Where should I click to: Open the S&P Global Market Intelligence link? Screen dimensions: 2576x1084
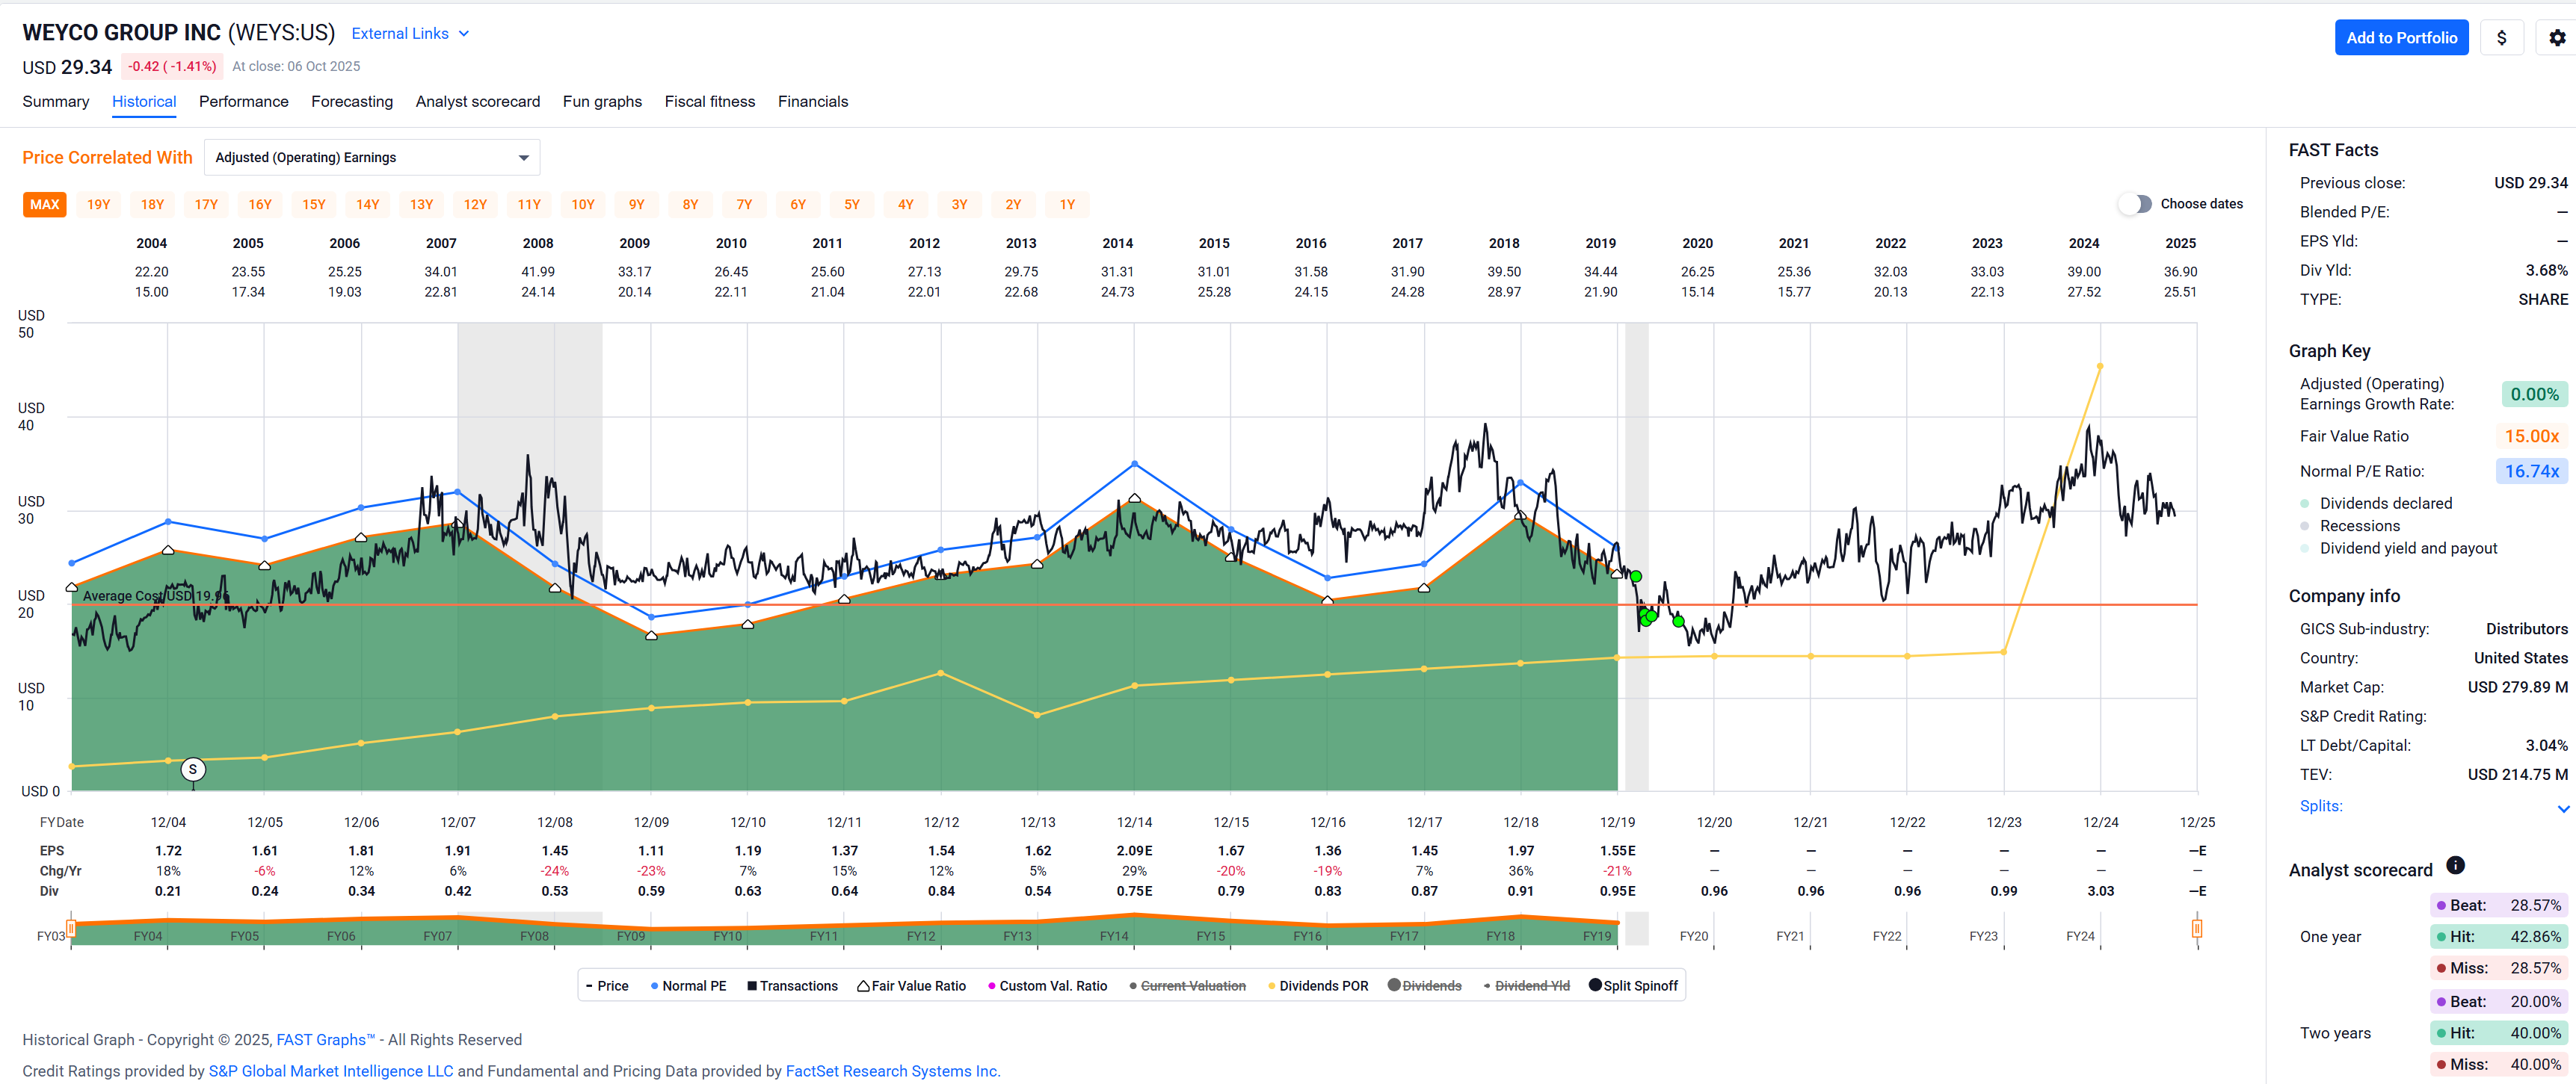pos(330,1071)
